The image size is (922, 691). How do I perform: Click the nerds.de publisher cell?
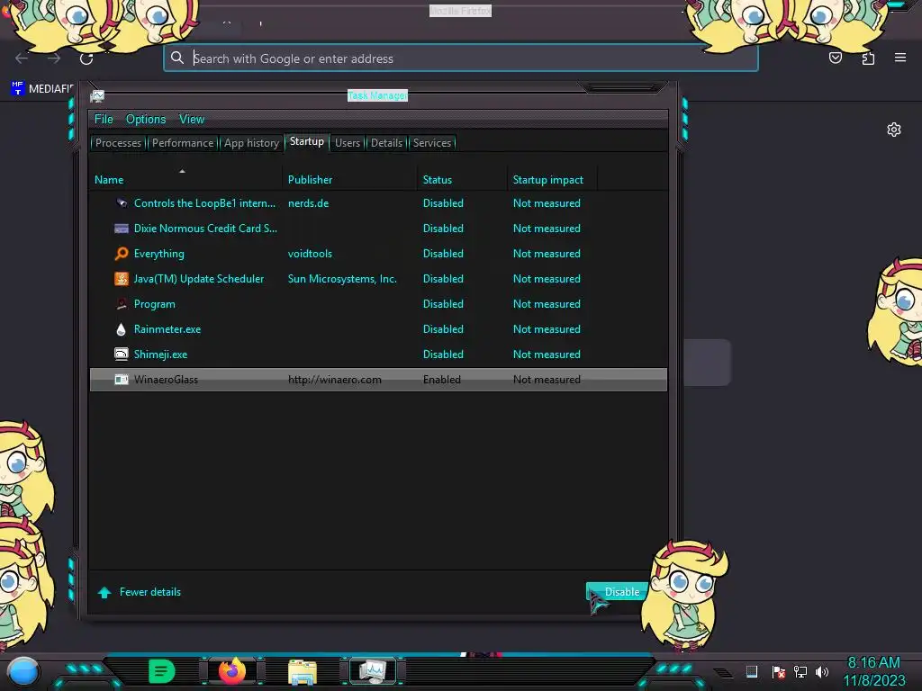308,203
